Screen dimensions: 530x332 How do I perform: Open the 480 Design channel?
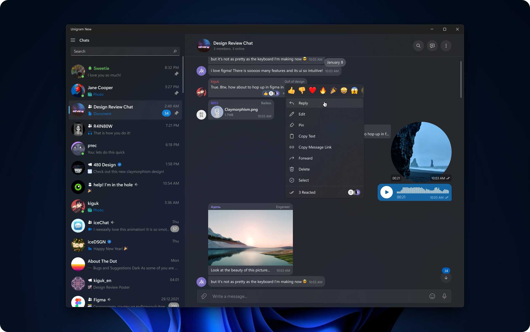coord(125,168)
